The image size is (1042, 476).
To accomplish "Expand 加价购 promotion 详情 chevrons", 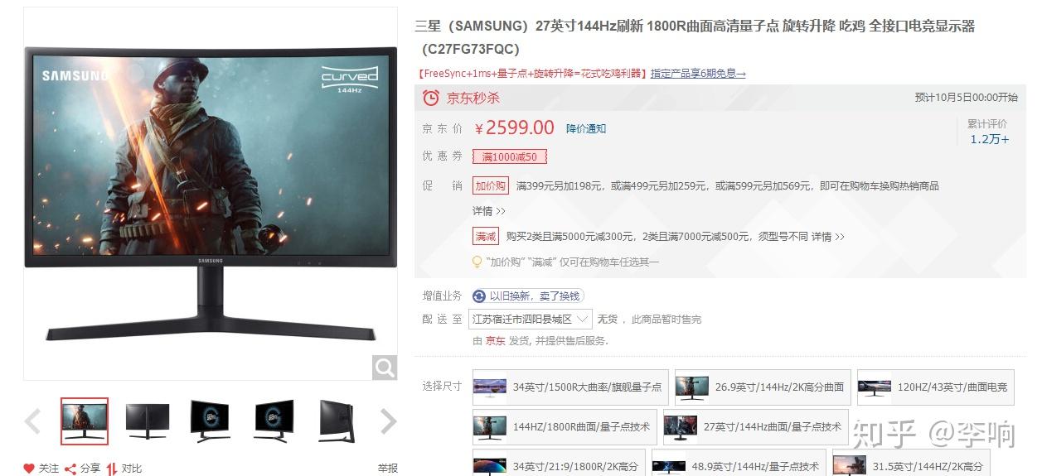I will [x=489, y=211].
